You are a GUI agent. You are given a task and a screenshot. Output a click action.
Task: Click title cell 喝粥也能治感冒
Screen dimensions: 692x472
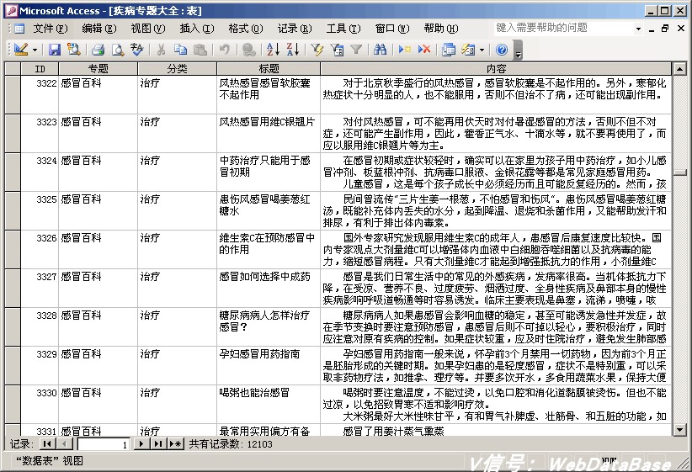pyautogui.click(x=269, y=404)
